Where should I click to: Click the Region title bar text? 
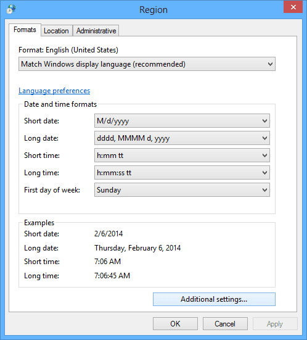click(153, 10)
